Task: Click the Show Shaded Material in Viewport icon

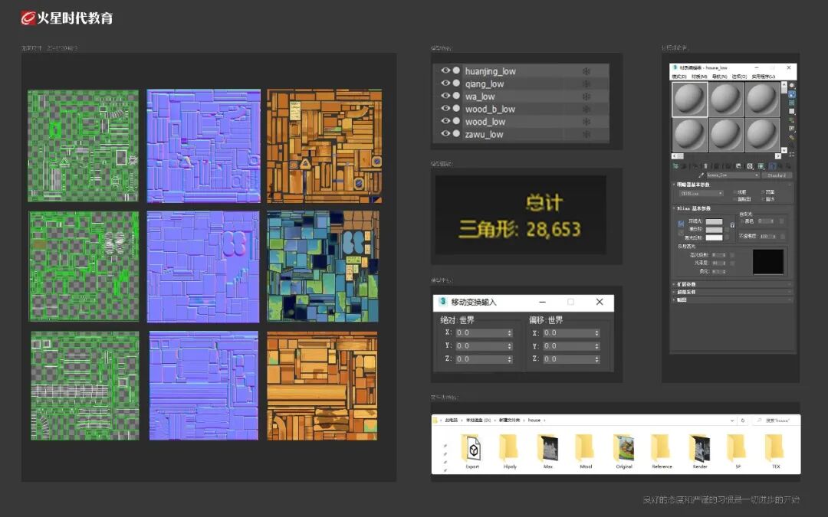Action: 761,166
